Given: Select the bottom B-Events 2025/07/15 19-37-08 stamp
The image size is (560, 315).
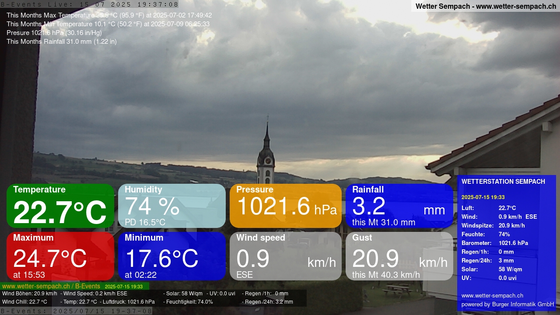Looking at the screenshot, I should (x=76, y=311).
